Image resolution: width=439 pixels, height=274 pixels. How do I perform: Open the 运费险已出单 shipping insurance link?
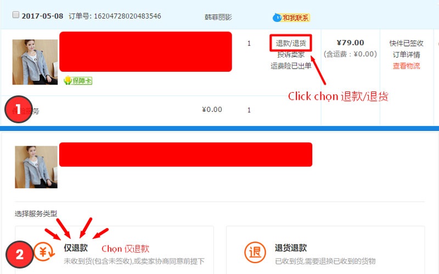291,66
